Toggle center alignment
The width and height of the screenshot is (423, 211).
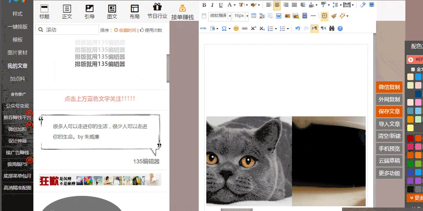[277, 5]
